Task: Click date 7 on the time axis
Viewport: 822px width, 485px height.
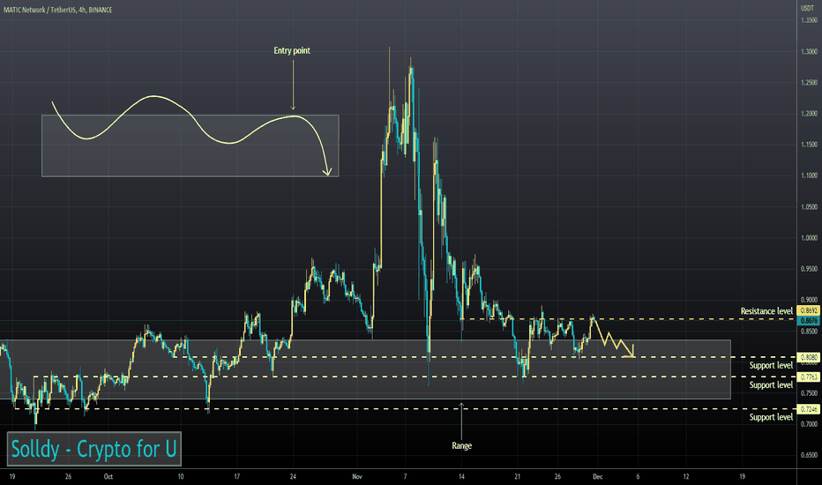Action: click(x=405, y=476)
